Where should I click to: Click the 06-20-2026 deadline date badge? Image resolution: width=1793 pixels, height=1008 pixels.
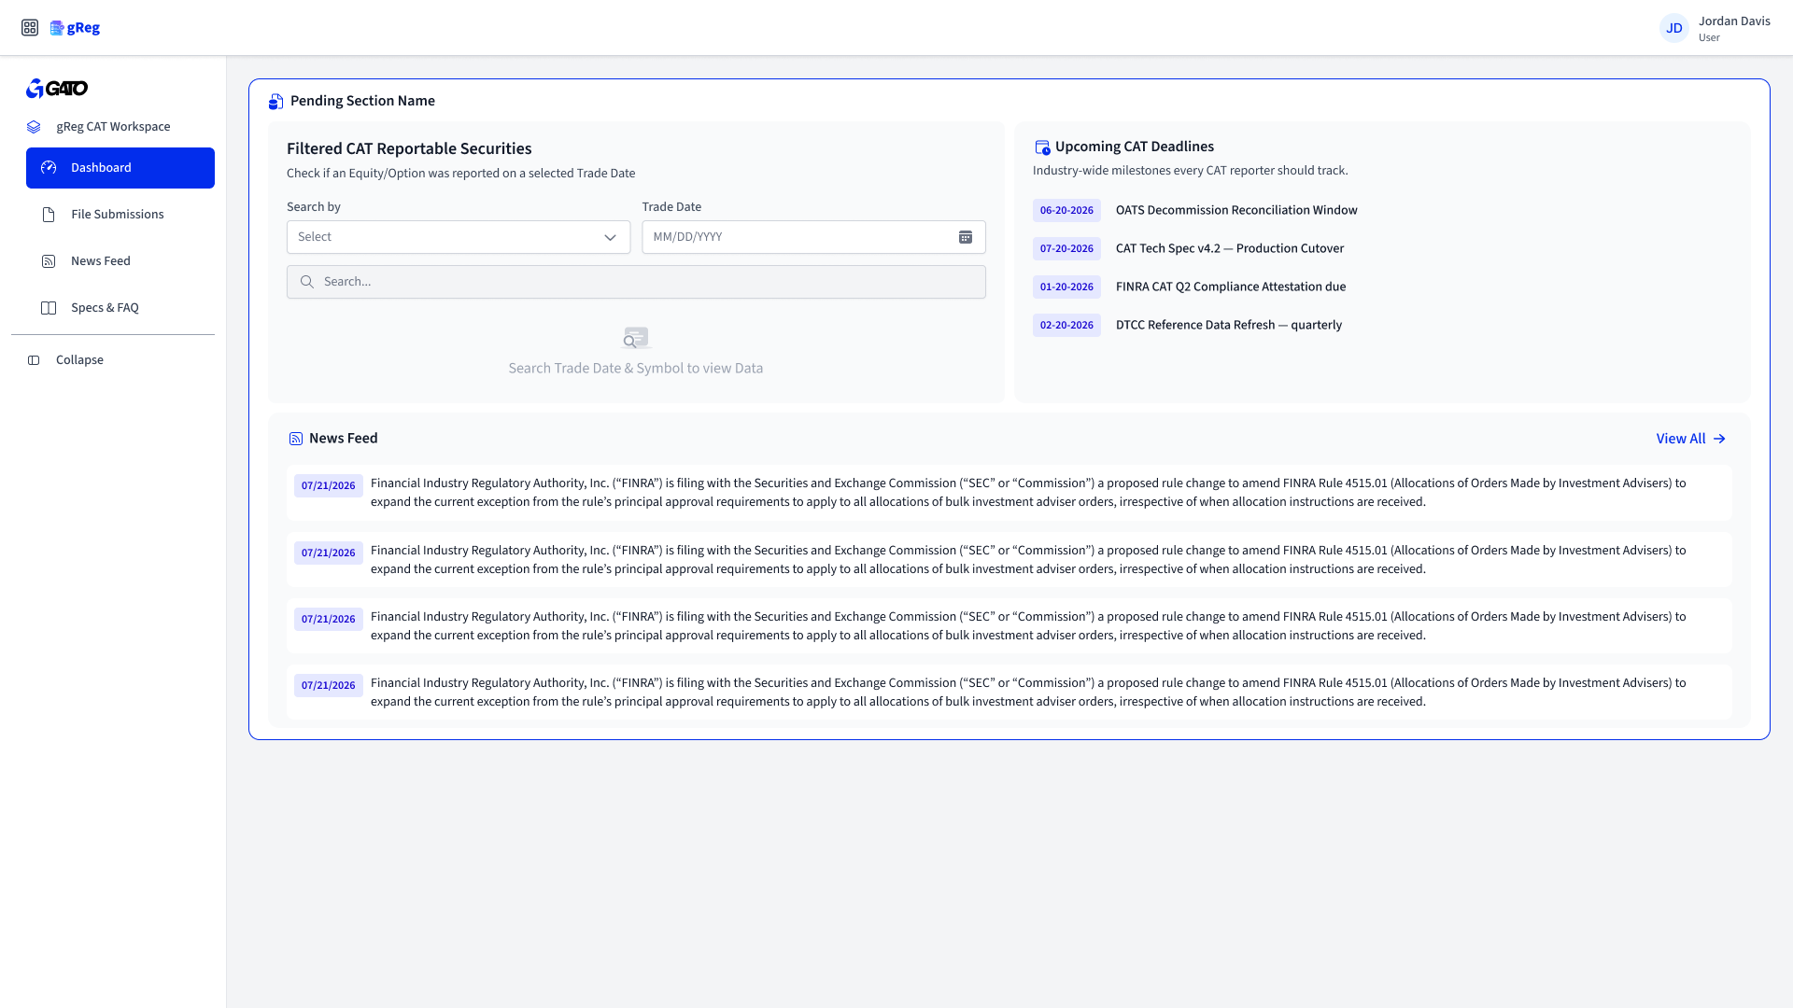click(x=1066, y=211)
